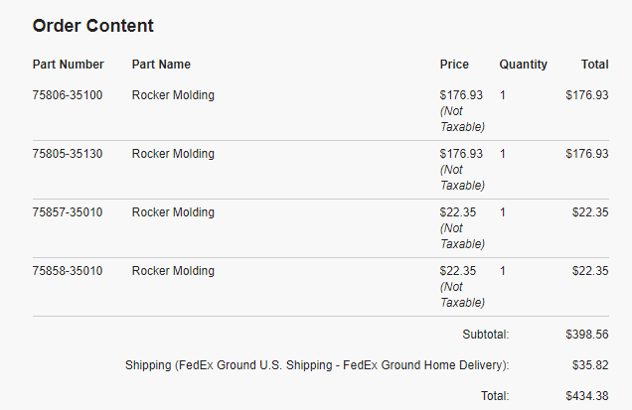The width and height of the screenshot is (632, 410).
Task: Click the Quantity column header
Action: tap(523, 65)
